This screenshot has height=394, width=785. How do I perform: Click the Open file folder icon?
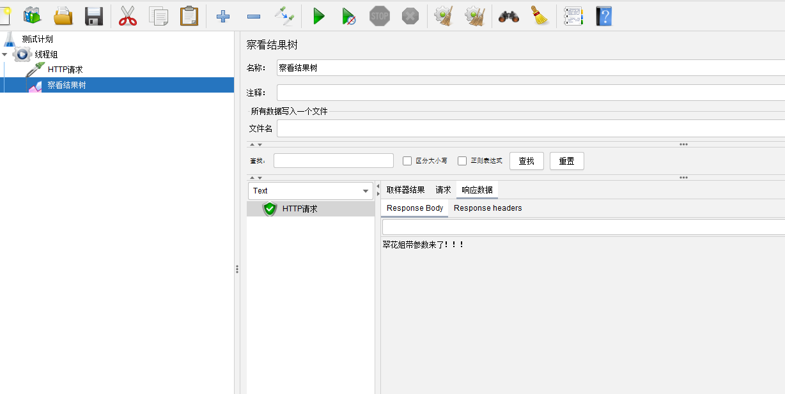tap(63, 15)
